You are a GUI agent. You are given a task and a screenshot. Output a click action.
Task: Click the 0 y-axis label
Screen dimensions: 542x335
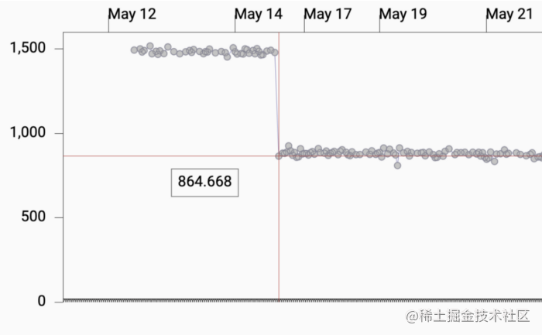(x=42, y=301)
